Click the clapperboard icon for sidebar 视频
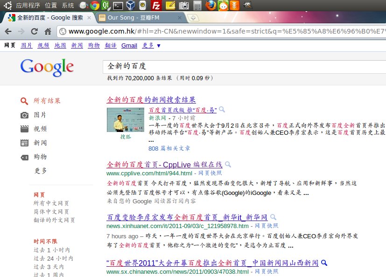Screen dimensions: 386x277 (x=24, y=129)
